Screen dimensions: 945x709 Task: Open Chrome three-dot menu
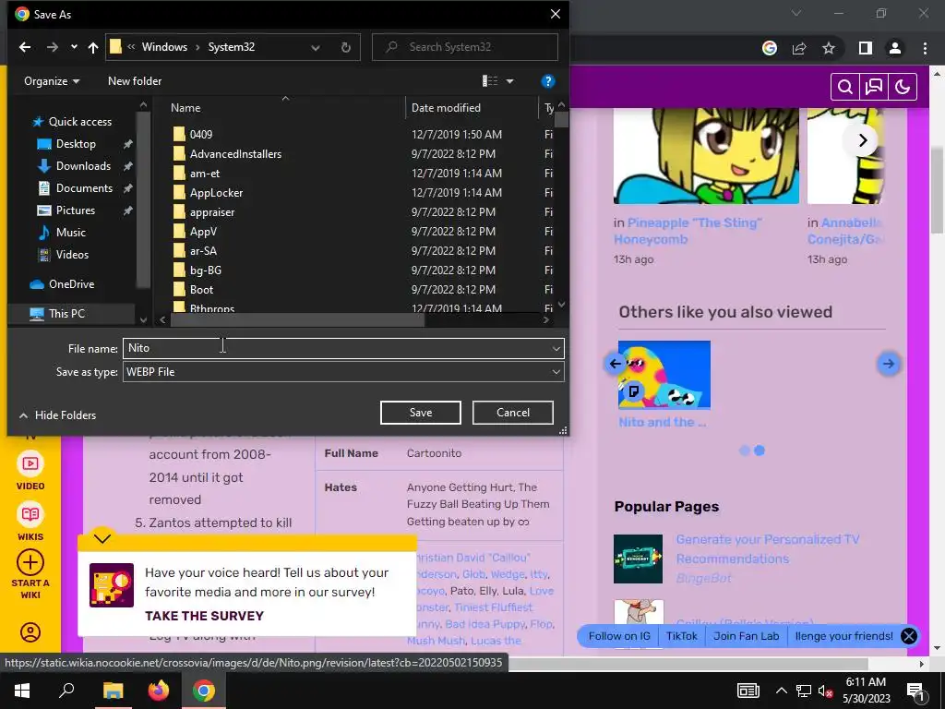[x=925, y=48]
